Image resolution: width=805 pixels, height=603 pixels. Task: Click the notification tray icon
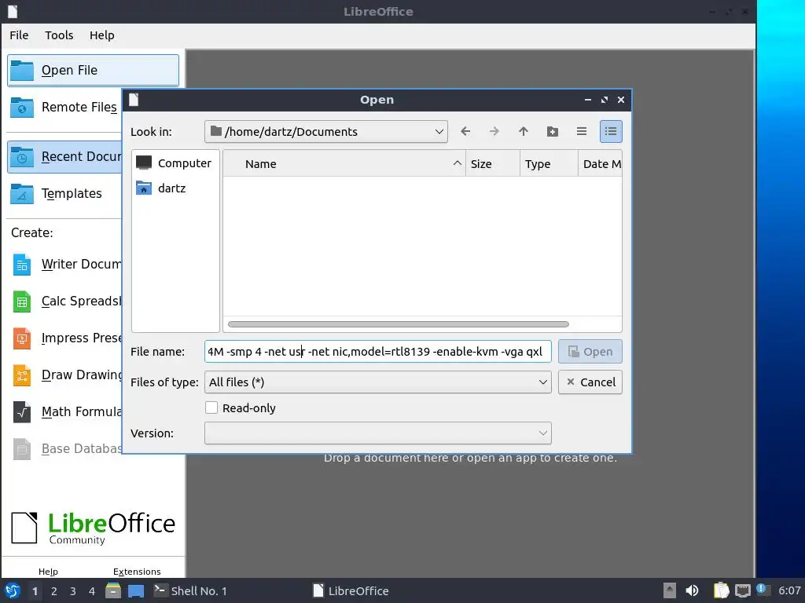tap(763, 590)
